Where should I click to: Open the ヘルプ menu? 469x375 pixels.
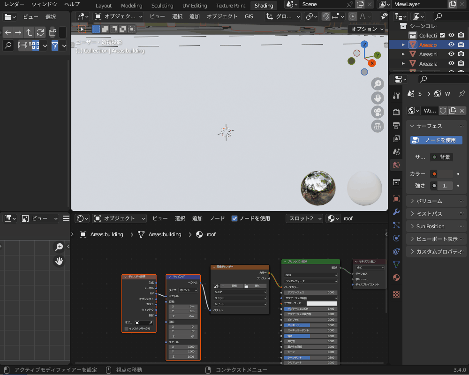click(x=73, y=4)
